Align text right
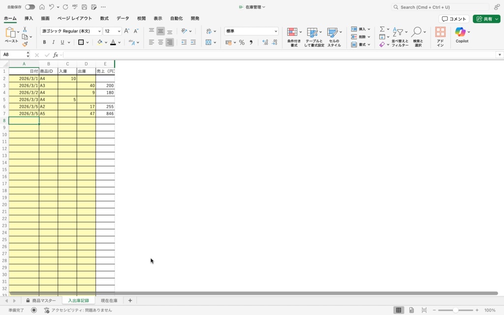The image size is (504, 315). point(170,42)
